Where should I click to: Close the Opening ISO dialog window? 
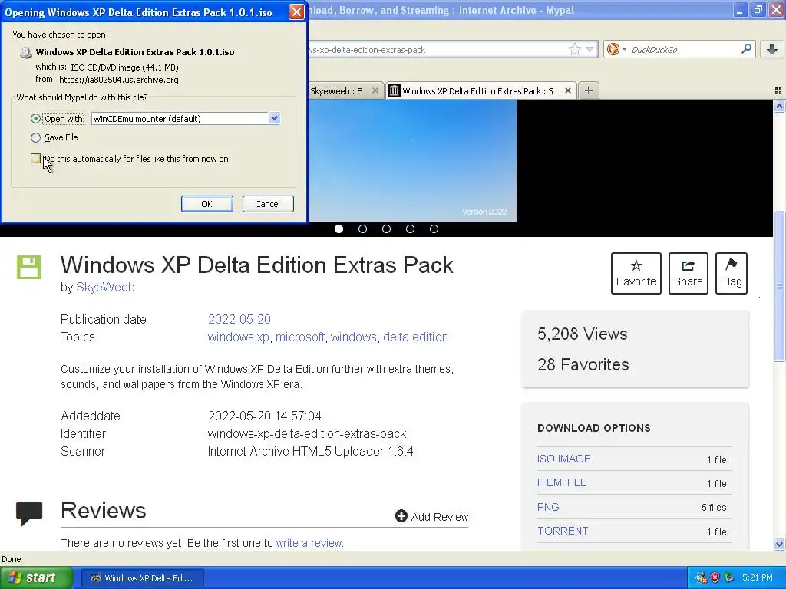click(296, 12)
